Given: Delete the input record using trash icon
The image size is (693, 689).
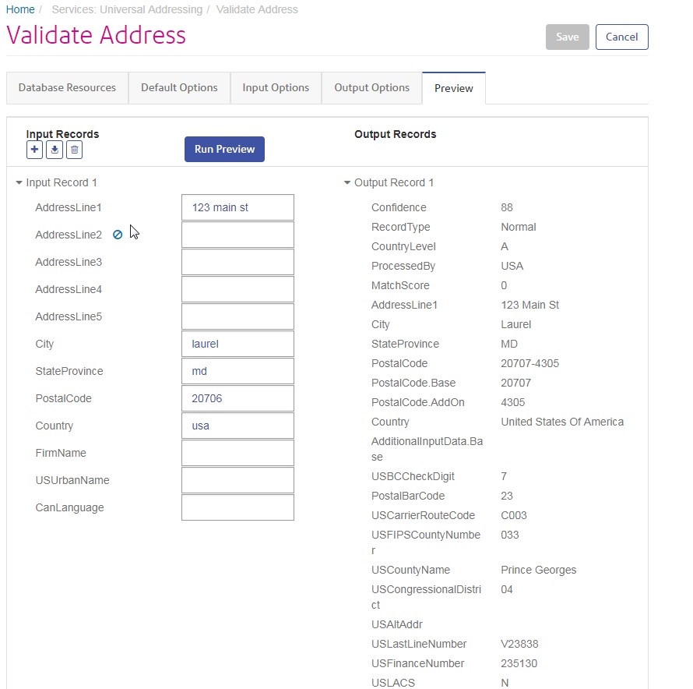Looking at the screenshot, I should coord(74,150).
